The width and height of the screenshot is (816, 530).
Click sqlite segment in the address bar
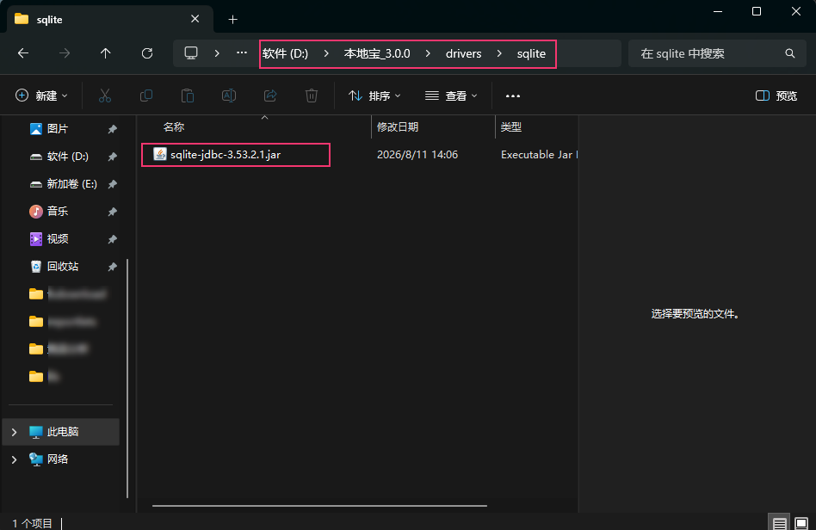pyautogui.click(x=531, y=53)
